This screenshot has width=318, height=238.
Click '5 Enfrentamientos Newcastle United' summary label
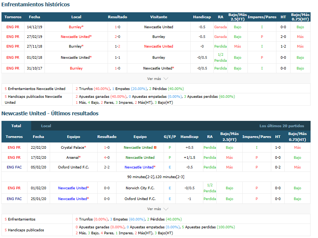pos(35,89)
